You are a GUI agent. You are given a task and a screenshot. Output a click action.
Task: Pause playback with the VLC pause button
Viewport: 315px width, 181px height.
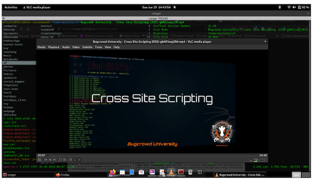coord(39,160)
